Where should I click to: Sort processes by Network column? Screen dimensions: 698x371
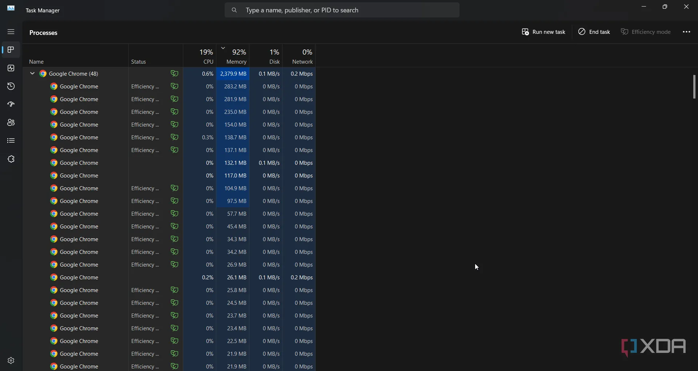pyautogui.click(x=299, y=56)
